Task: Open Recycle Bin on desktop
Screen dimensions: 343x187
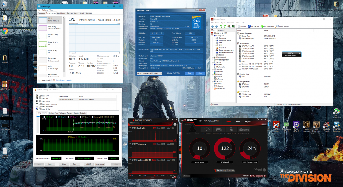Action: 4,5
